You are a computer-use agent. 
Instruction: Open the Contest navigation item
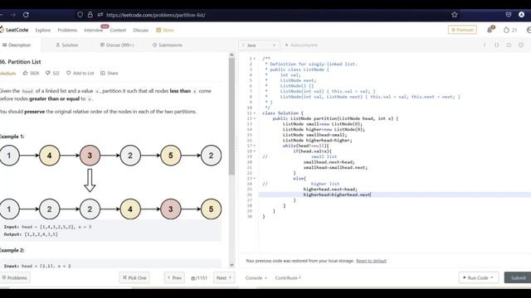pos(118,30)
